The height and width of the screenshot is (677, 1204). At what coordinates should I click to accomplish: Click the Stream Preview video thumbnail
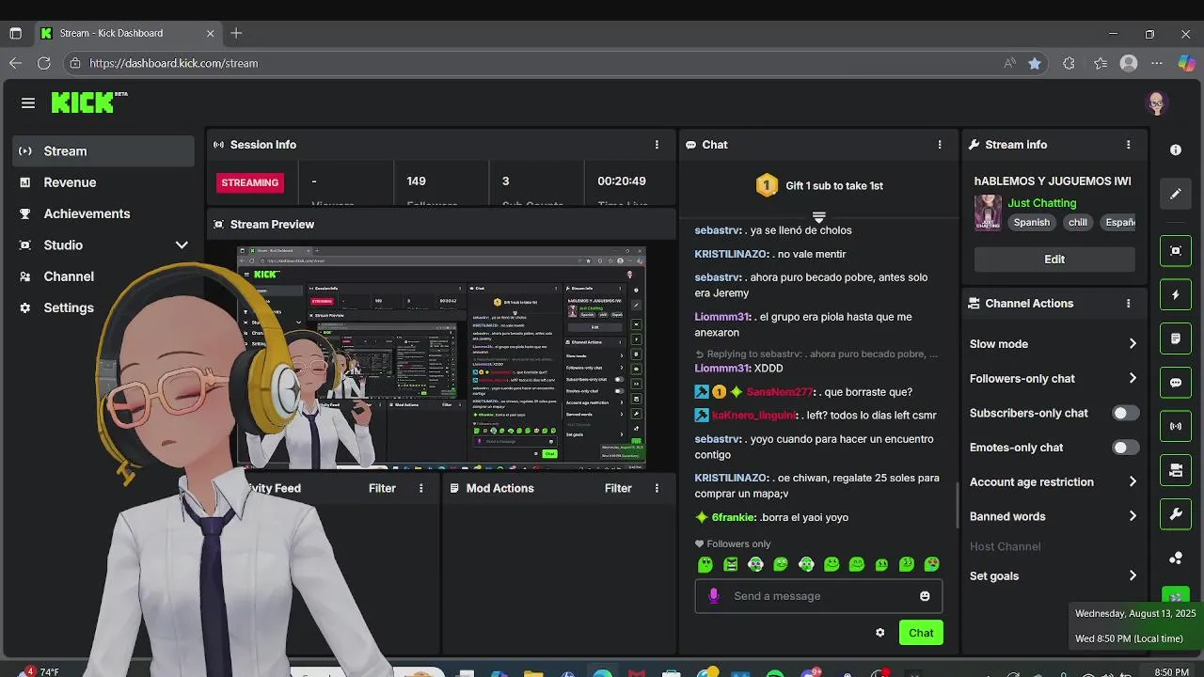(x=441, y=357)
